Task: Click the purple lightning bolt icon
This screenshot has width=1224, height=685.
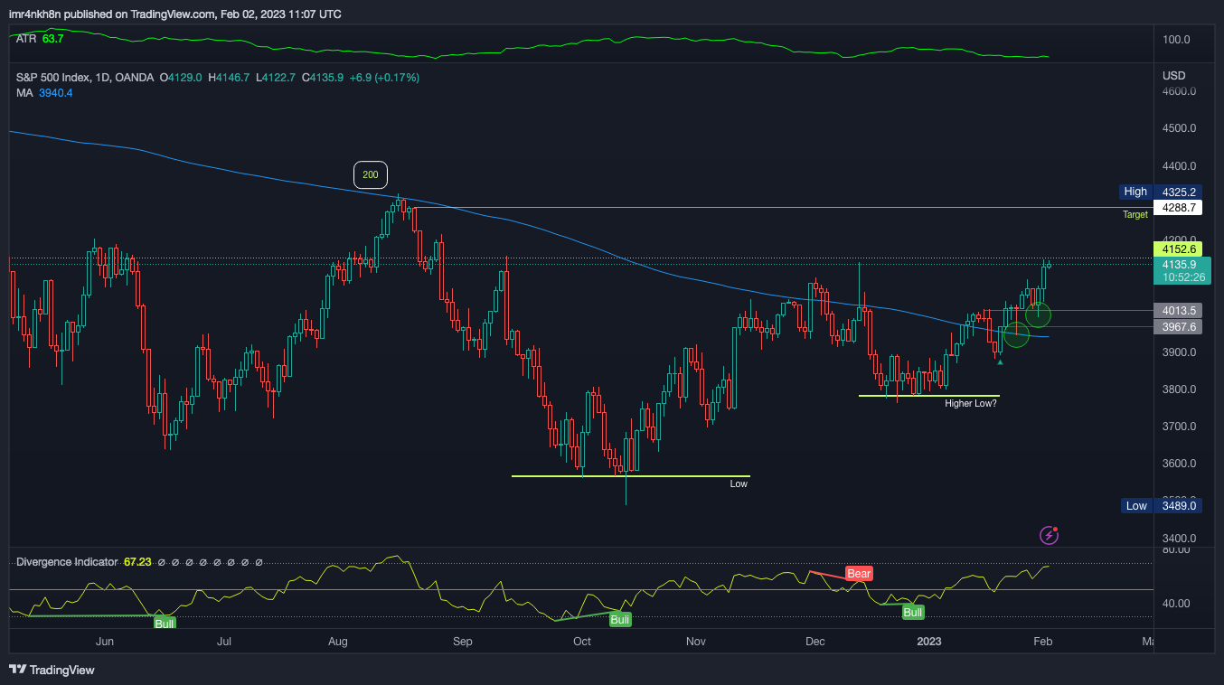Action: [x=1049, y=535]
